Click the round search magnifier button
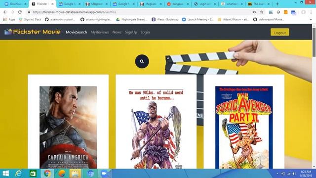 (142, 61)
